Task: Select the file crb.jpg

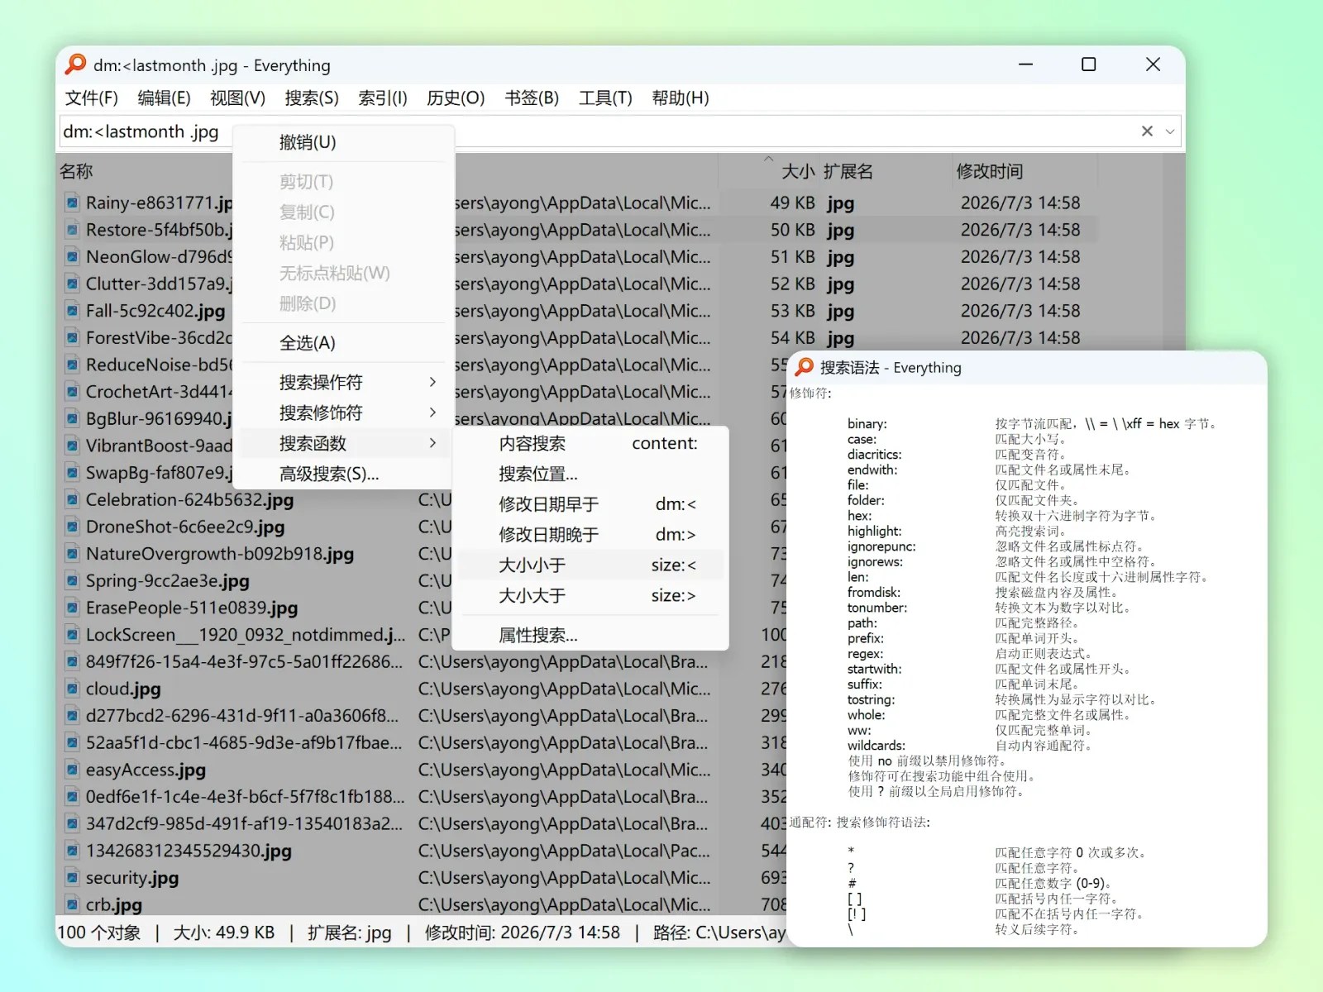Action: (x=114, y=904)
